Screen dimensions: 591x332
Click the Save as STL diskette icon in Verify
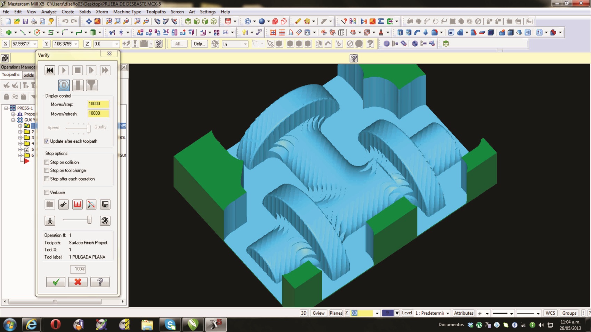pos(105,205)
